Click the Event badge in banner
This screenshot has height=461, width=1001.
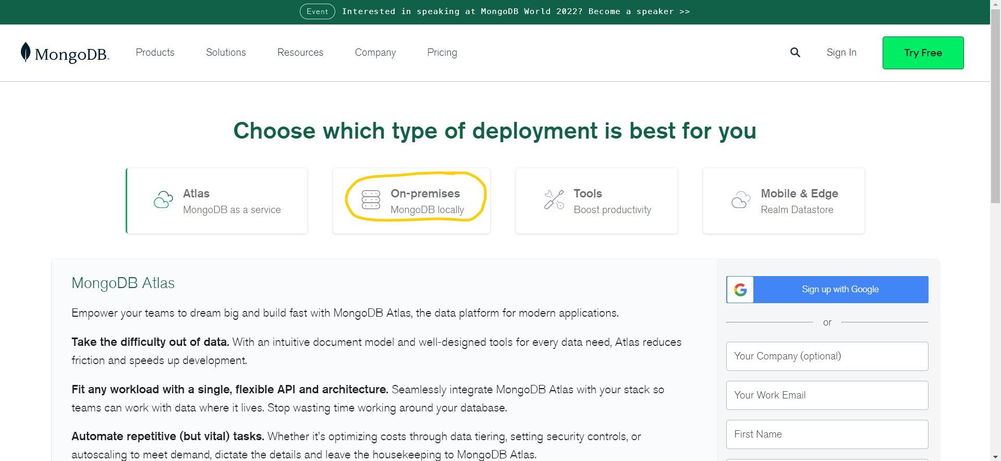(318, 11)
